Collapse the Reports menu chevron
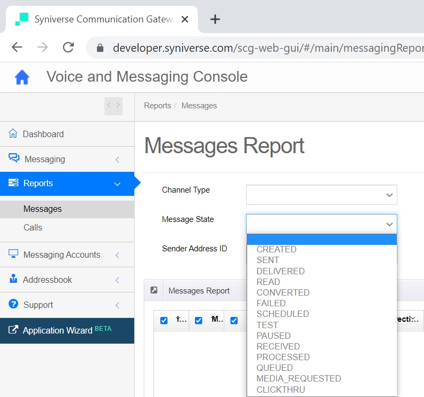 117,184
